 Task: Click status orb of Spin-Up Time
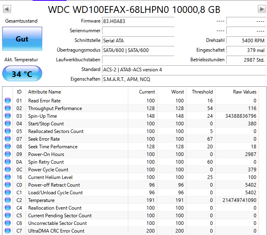coord(8,116)
